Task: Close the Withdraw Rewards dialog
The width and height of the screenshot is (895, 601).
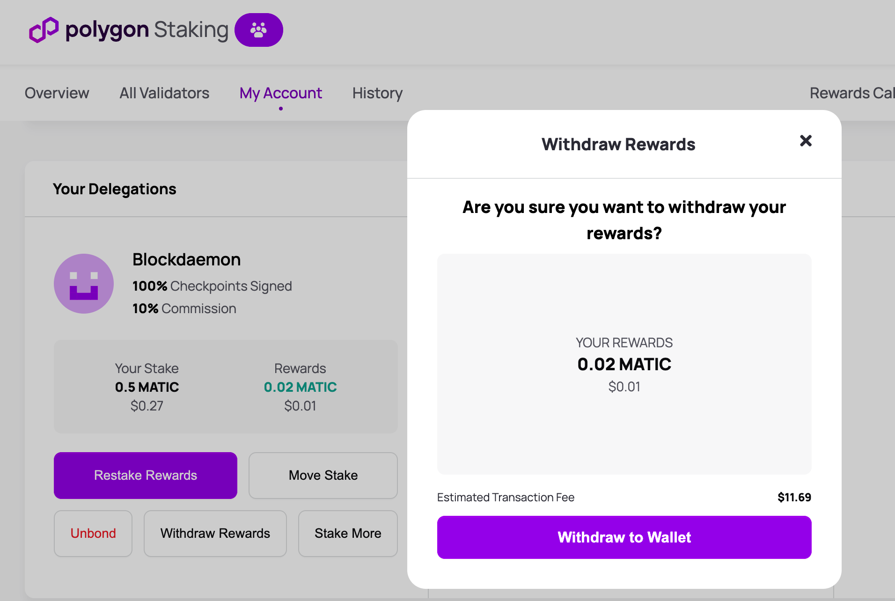Action: 806,141
